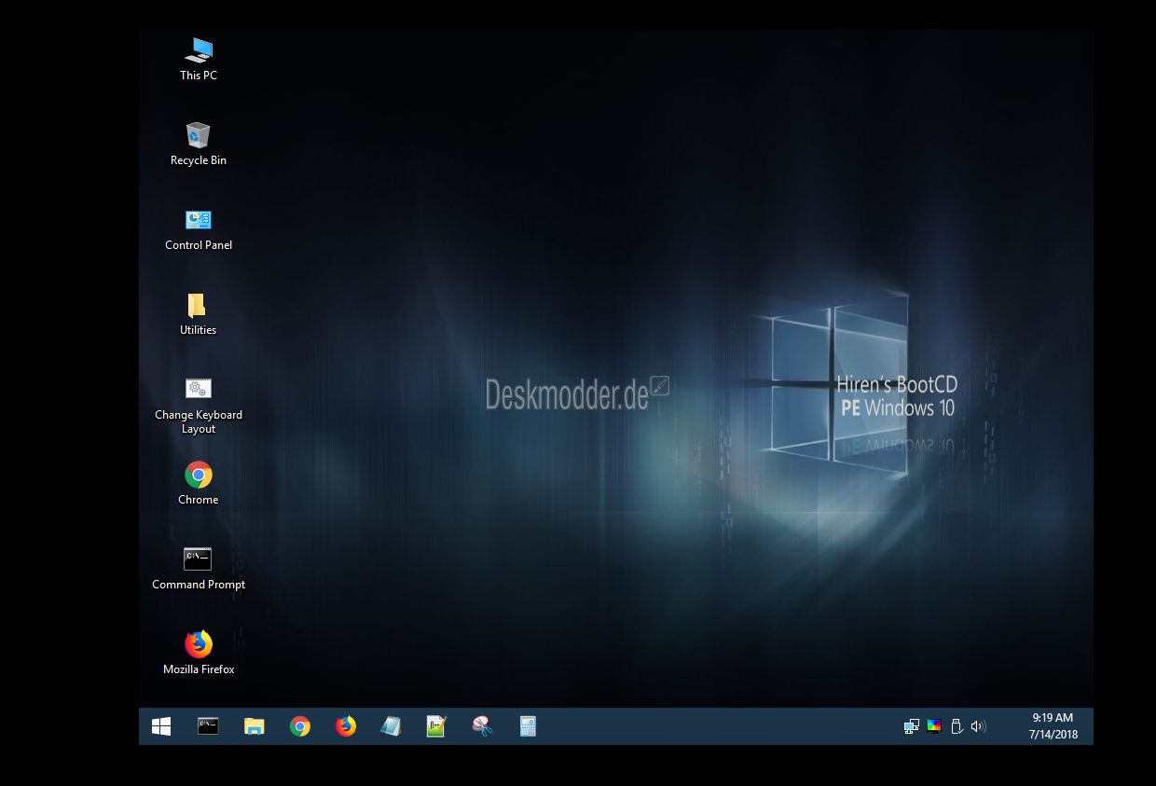This screenshot has width=1156, height=786.
Task: Open the Control Panel desktop shortcut
Action: click(199, 229)
